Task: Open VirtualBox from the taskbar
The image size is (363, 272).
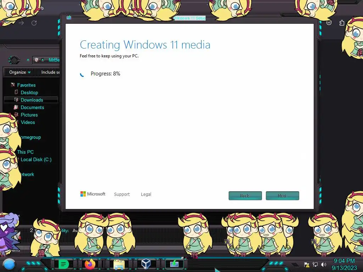Action: [x=146, y=264]
